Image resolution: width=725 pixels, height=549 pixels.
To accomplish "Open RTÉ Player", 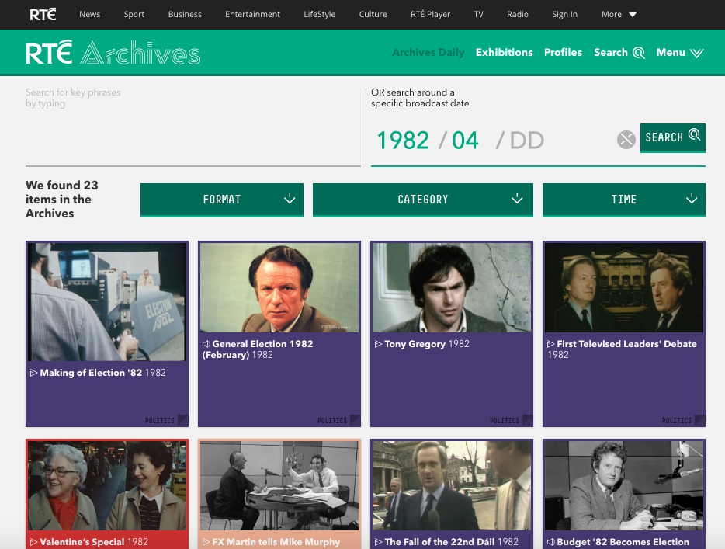I will [x=431, y=14].
